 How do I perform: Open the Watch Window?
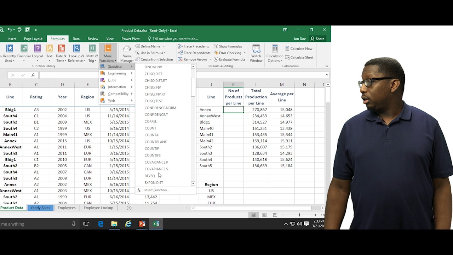(256, 53)
